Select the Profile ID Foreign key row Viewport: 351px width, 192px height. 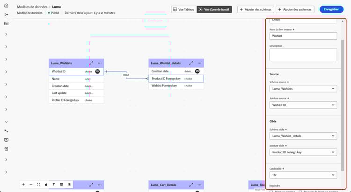(x=76, y=100)
